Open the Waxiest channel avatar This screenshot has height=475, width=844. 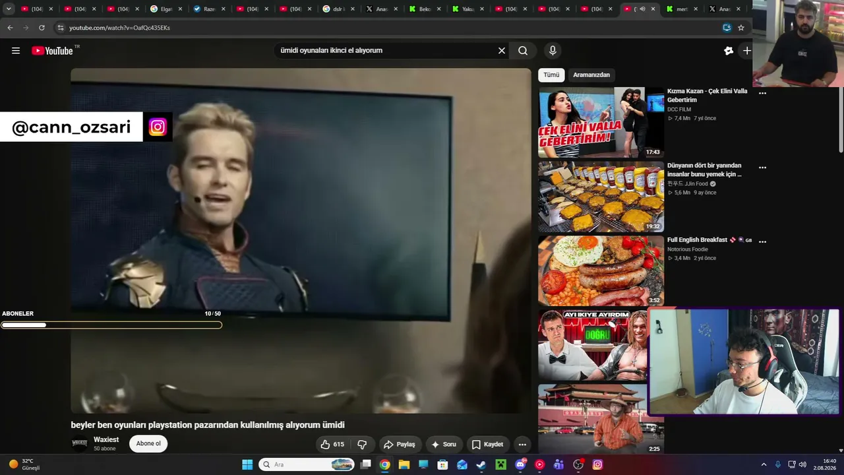pyautogui.click(x=79, y=443)
